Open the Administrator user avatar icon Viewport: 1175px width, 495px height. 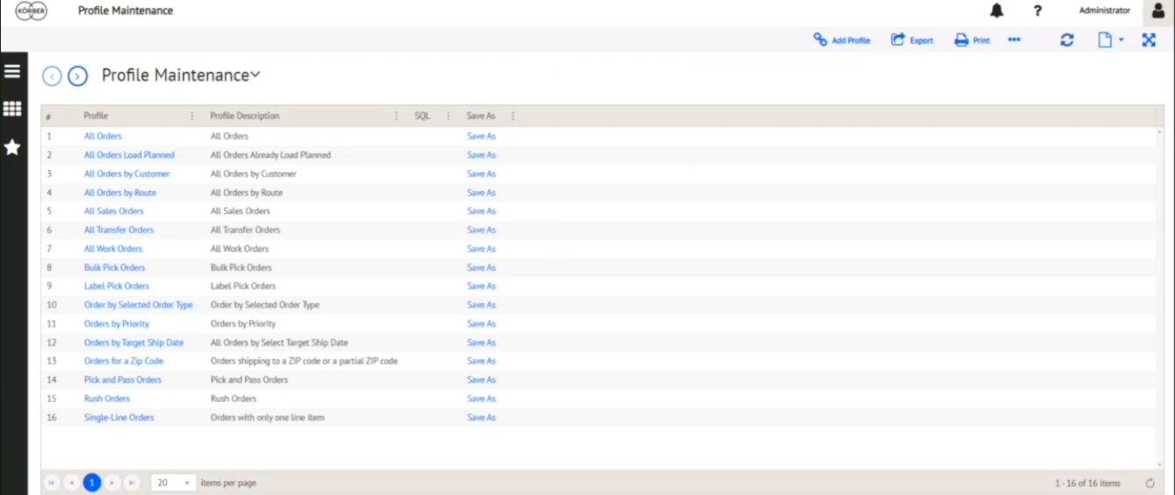1158,11
